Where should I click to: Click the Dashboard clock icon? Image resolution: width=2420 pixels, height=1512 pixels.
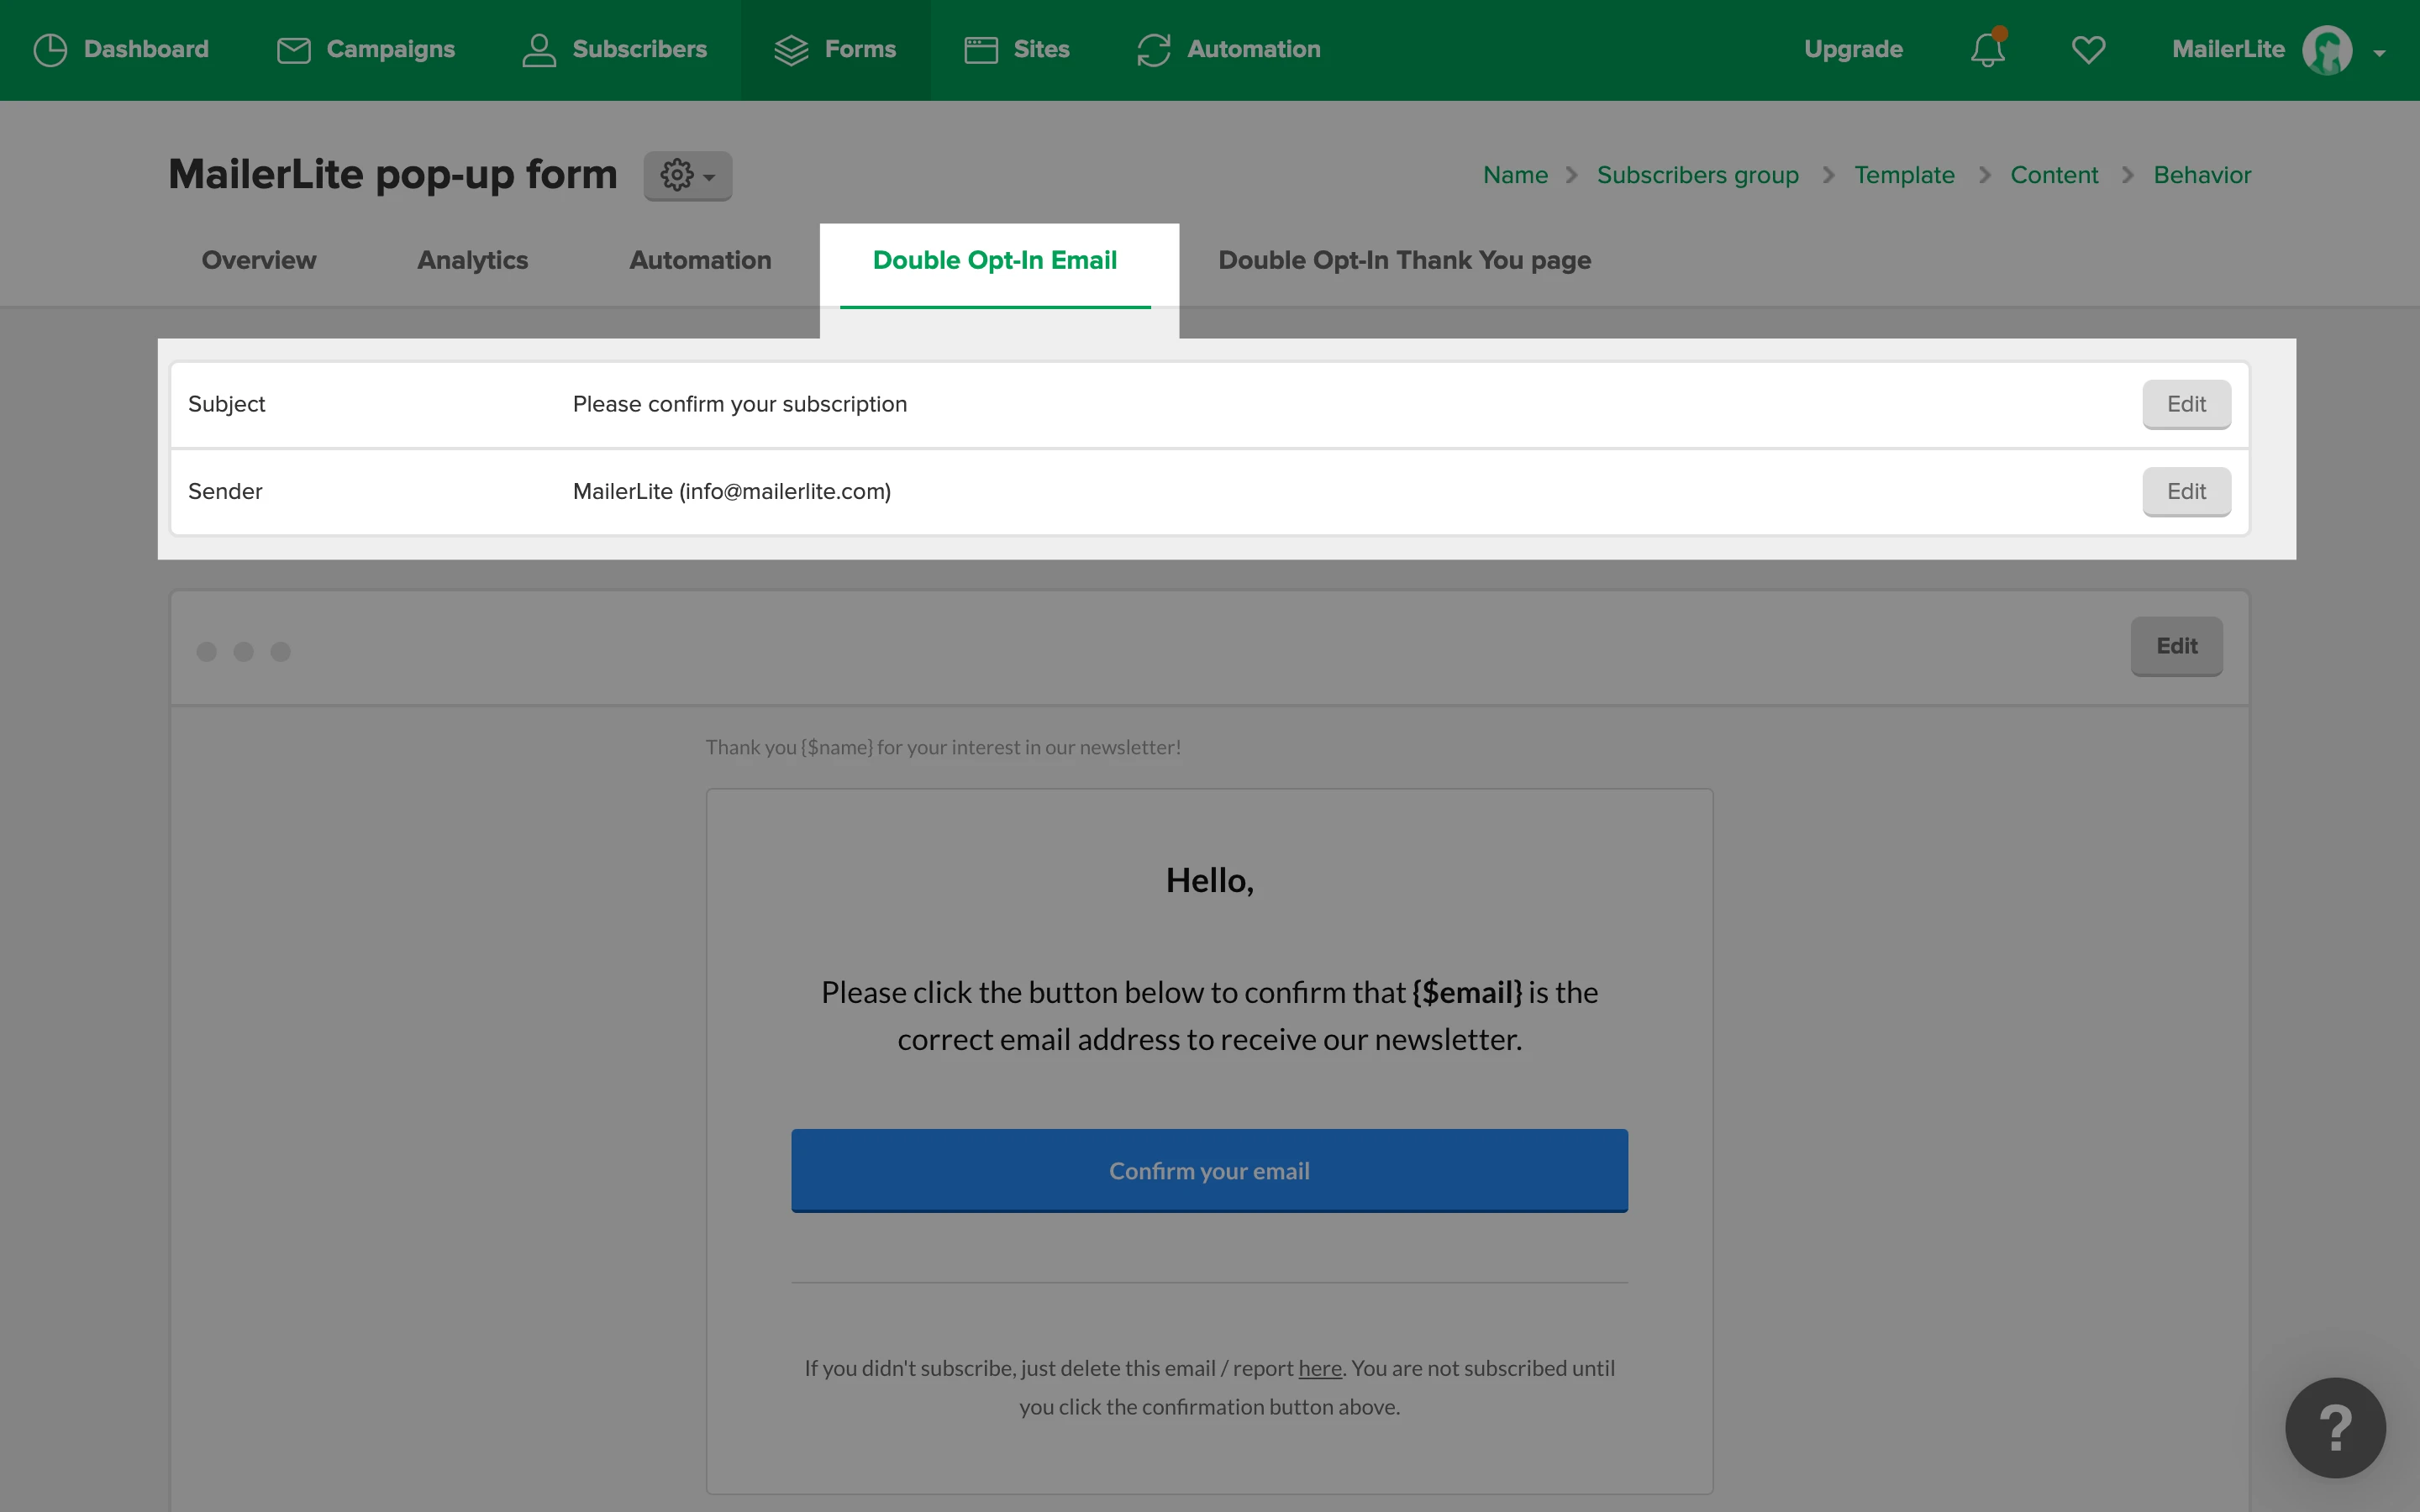(50, 50)
